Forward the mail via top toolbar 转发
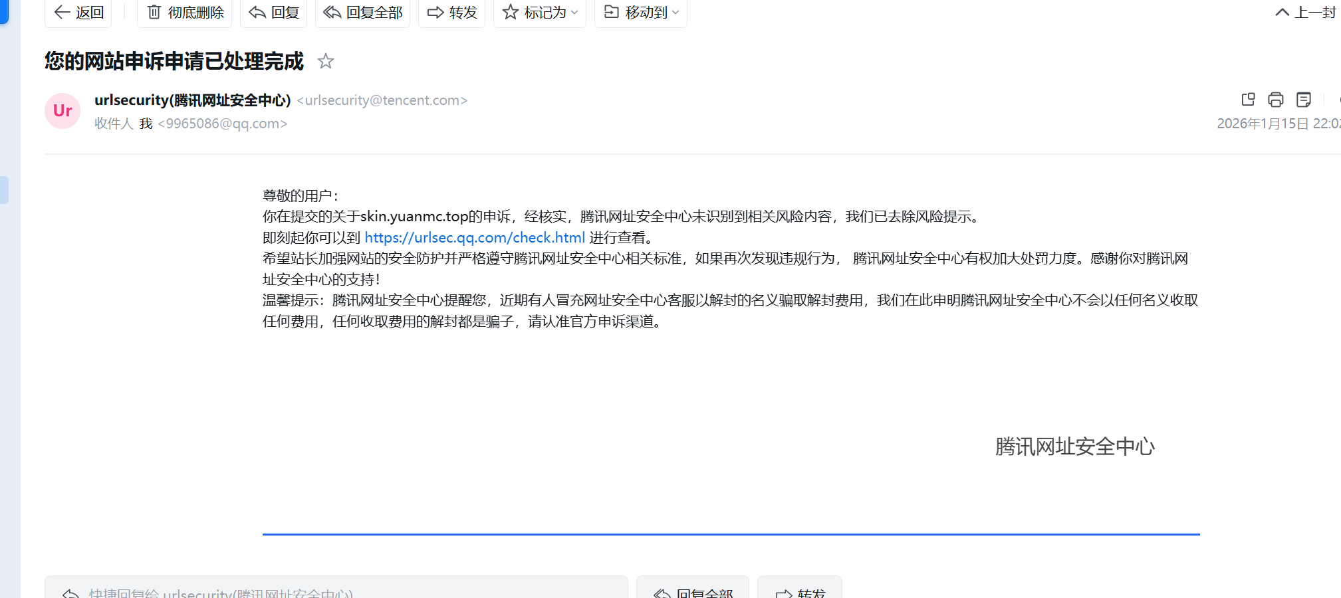The width and height of the screenshot is (1341, 598). click(x=452, y=13)
